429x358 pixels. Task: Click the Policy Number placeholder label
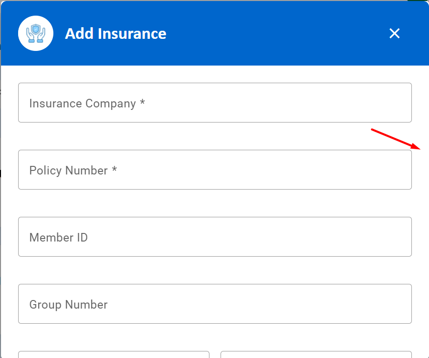pos(68,170)
